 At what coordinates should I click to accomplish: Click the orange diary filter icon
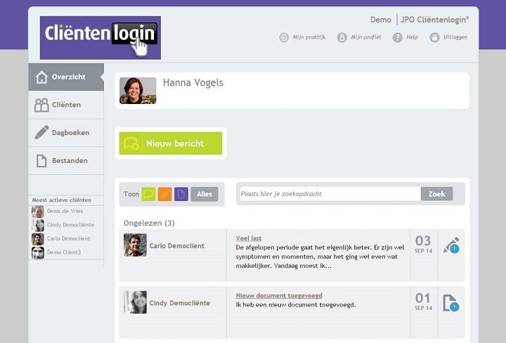[164, 194]
